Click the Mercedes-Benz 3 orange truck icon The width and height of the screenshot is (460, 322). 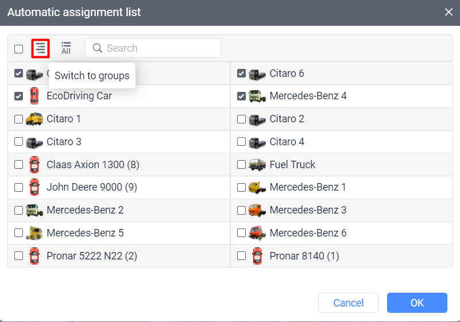pos(257,210)
